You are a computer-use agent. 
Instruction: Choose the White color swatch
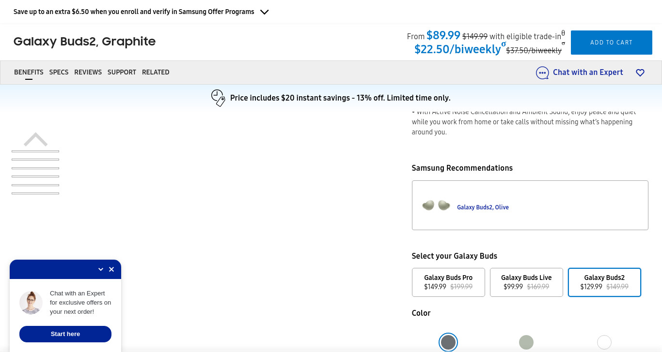coord(604,342)
